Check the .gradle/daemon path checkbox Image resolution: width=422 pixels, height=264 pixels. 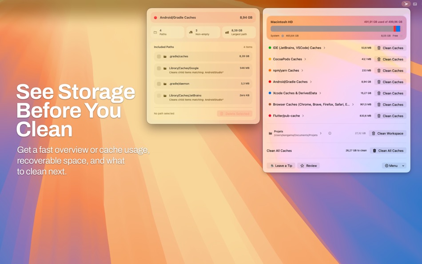click(x=159, y=84)
